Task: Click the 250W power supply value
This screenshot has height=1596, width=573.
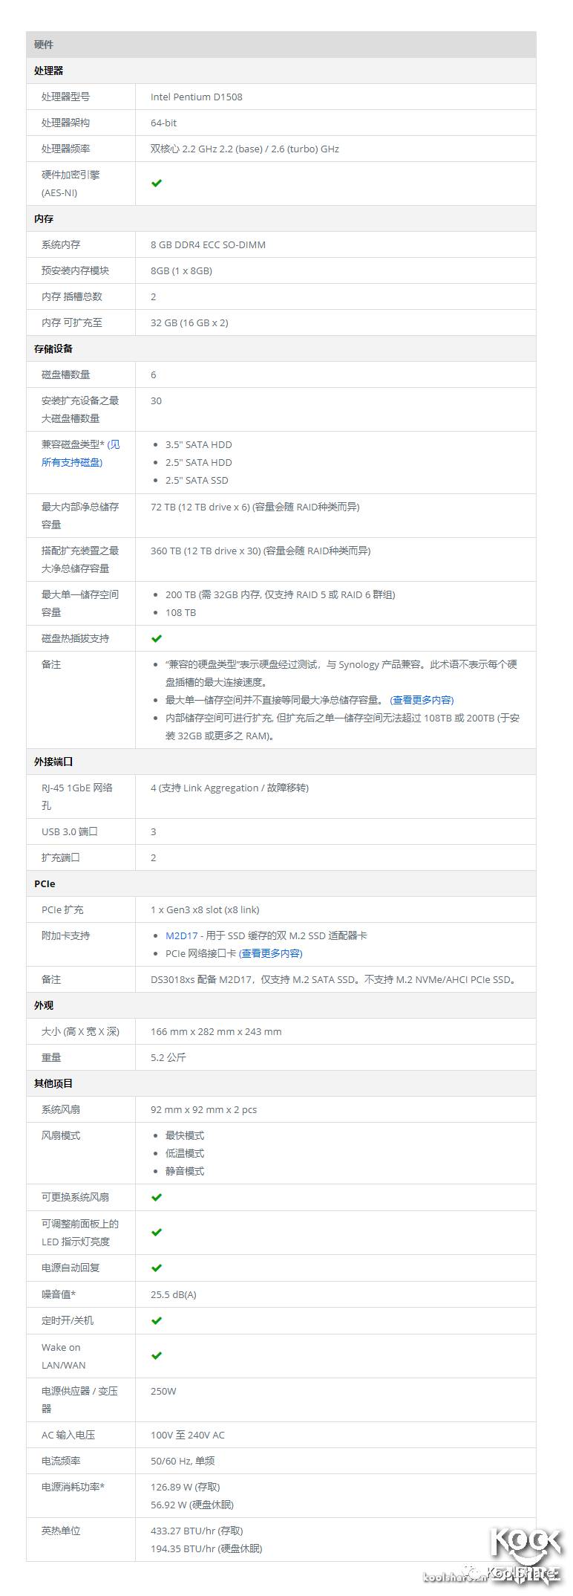Action: coord(163,1391)
